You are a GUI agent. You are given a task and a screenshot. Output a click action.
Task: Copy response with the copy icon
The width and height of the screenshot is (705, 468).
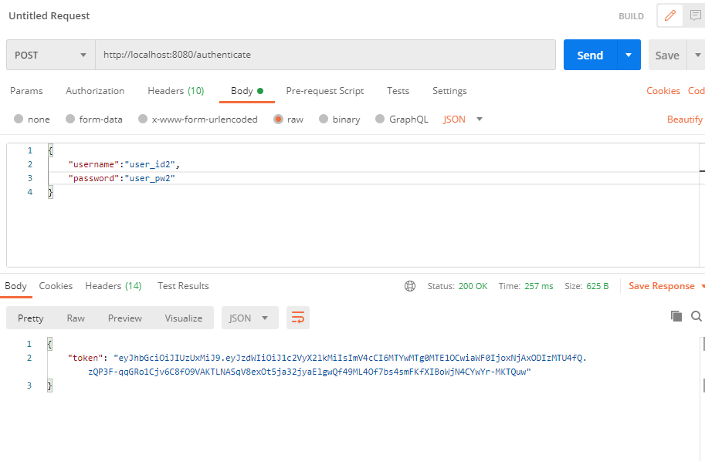[x=676, y=316]
